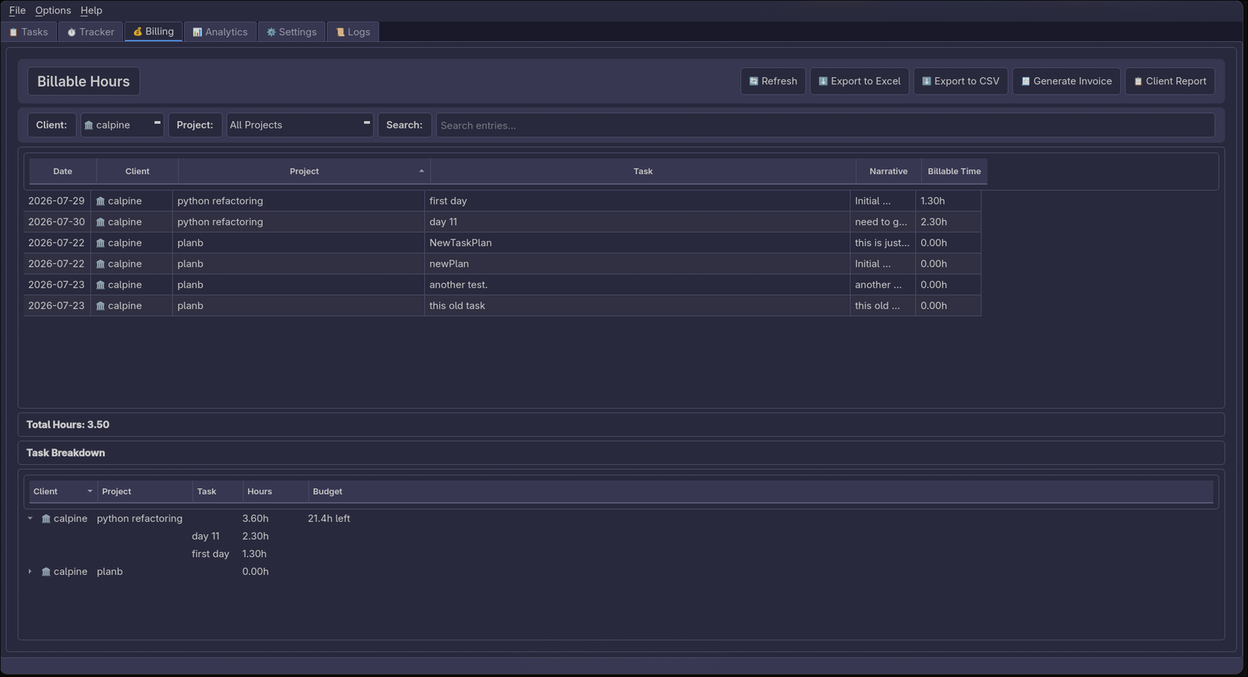The image size is (1248, 677).
Task: Open the All Projects dropdown
Action: [300, 125]
